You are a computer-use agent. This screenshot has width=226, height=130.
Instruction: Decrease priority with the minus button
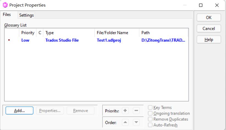(x=136, y=111)
